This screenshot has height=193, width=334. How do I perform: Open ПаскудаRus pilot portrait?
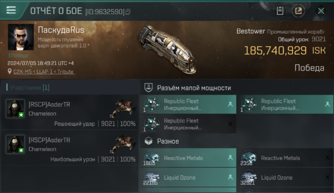pyautogui.click(x=21, y=37)
